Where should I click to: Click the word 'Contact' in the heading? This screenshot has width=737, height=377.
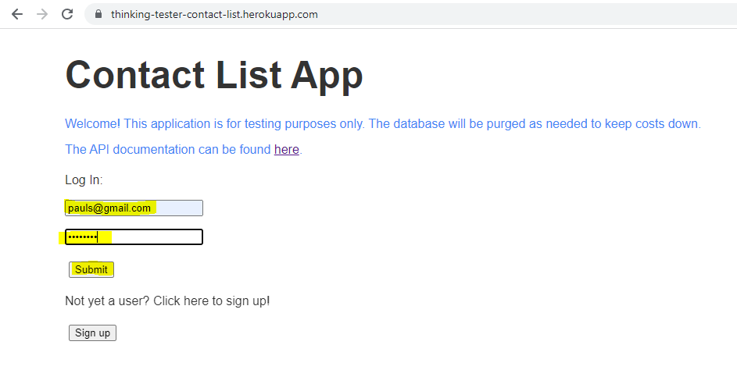point(135,75)
